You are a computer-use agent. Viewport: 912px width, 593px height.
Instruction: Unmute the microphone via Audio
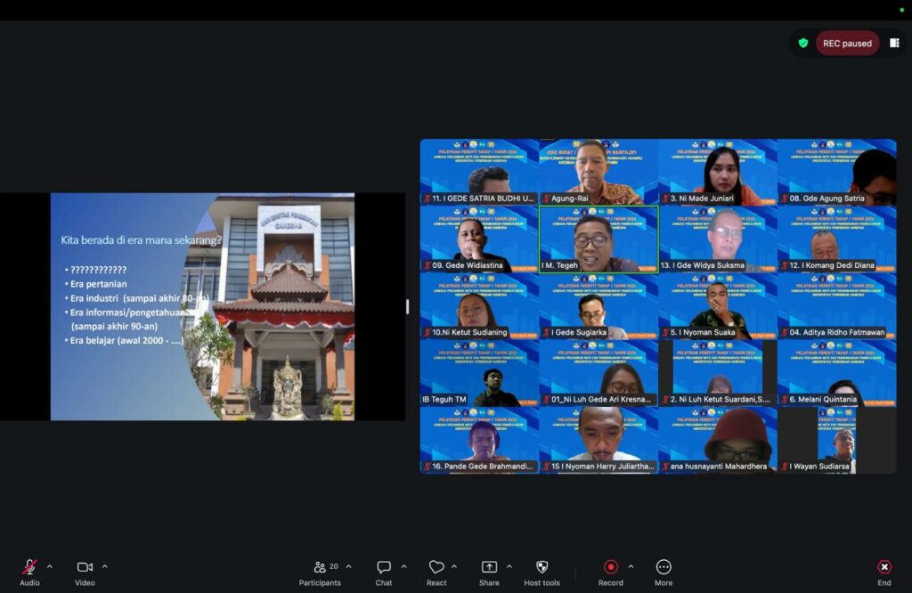29,572
